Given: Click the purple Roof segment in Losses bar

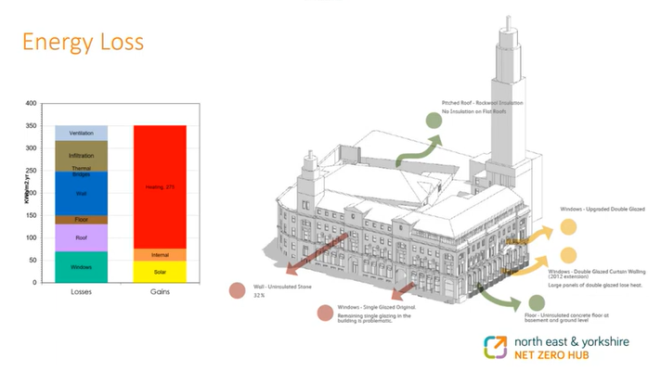Looking at the screenshot, I should [x=82, y=237].
